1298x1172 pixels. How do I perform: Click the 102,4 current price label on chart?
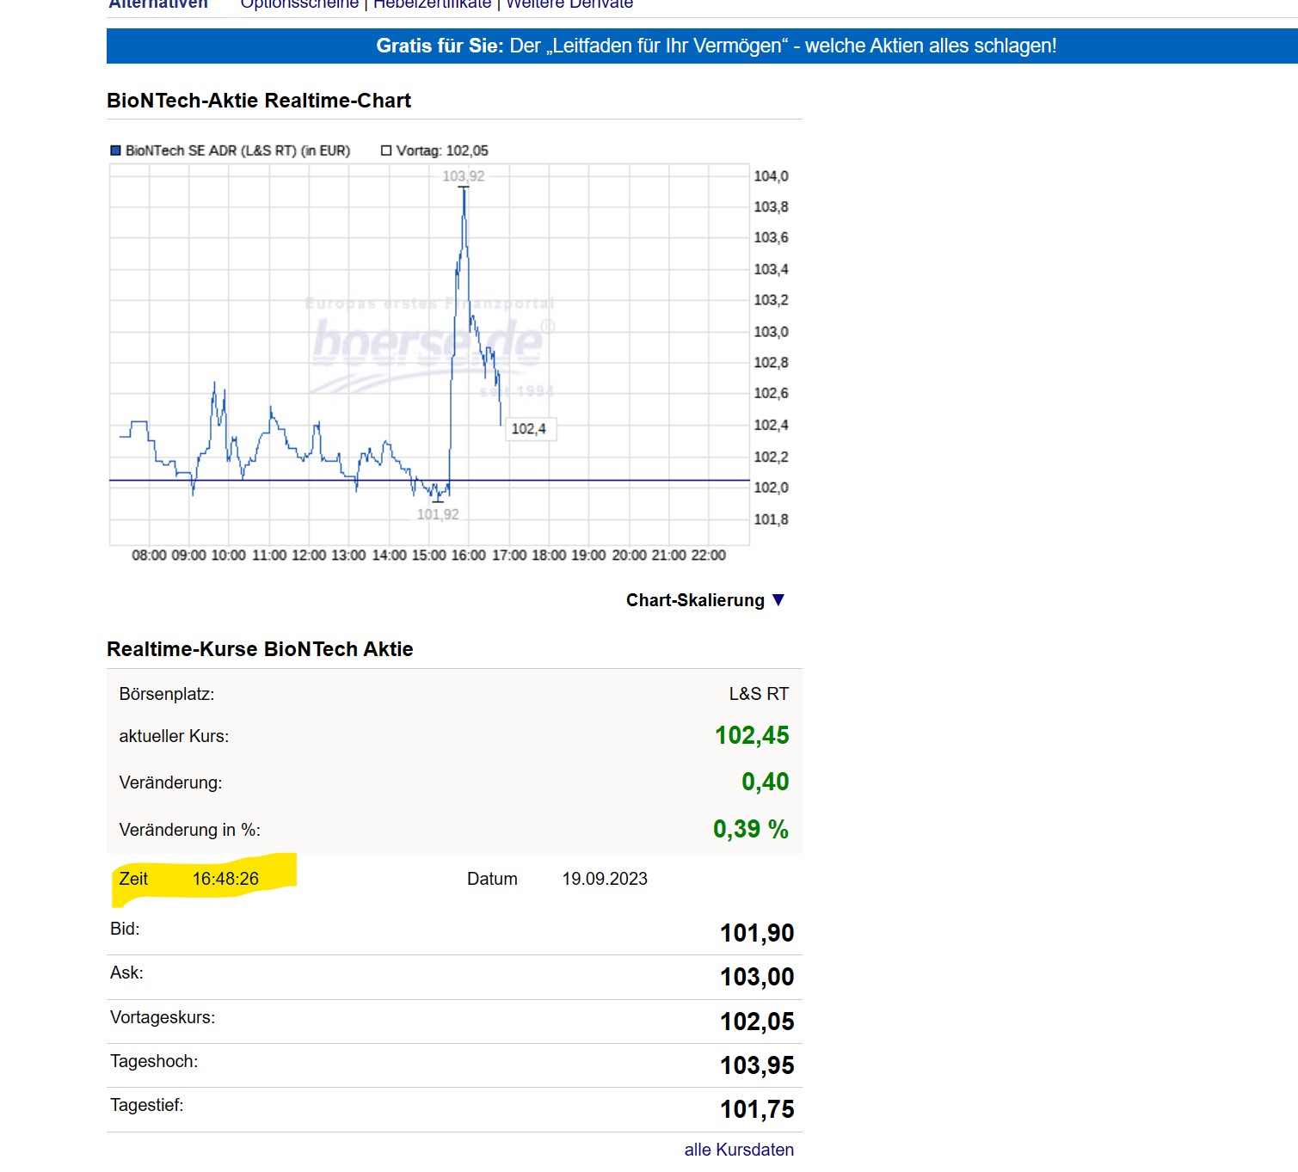pos(529,428)
